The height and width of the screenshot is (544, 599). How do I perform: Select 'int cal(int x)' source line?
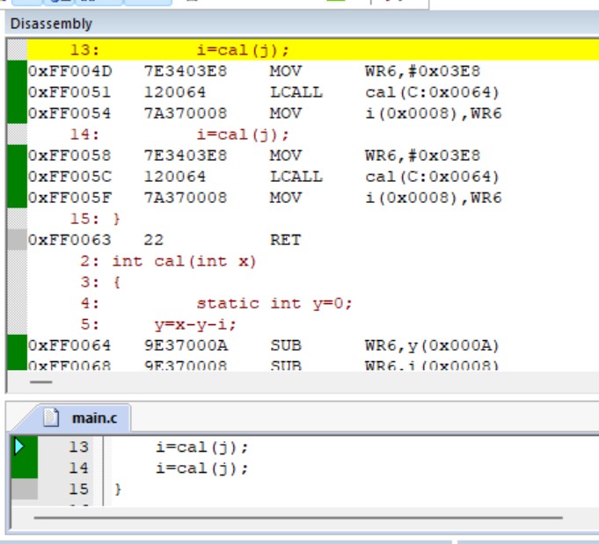click(x=313, y=261)
